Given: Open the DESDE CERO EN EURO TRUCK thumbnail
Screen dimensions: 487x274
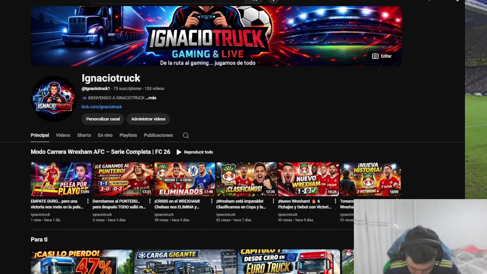Looking at the screenshot, I should (289, 262).
